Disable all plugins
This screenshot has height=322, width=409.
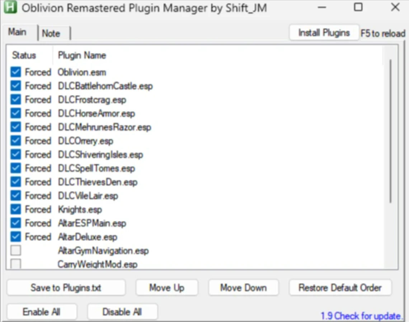tap(122, 311)
